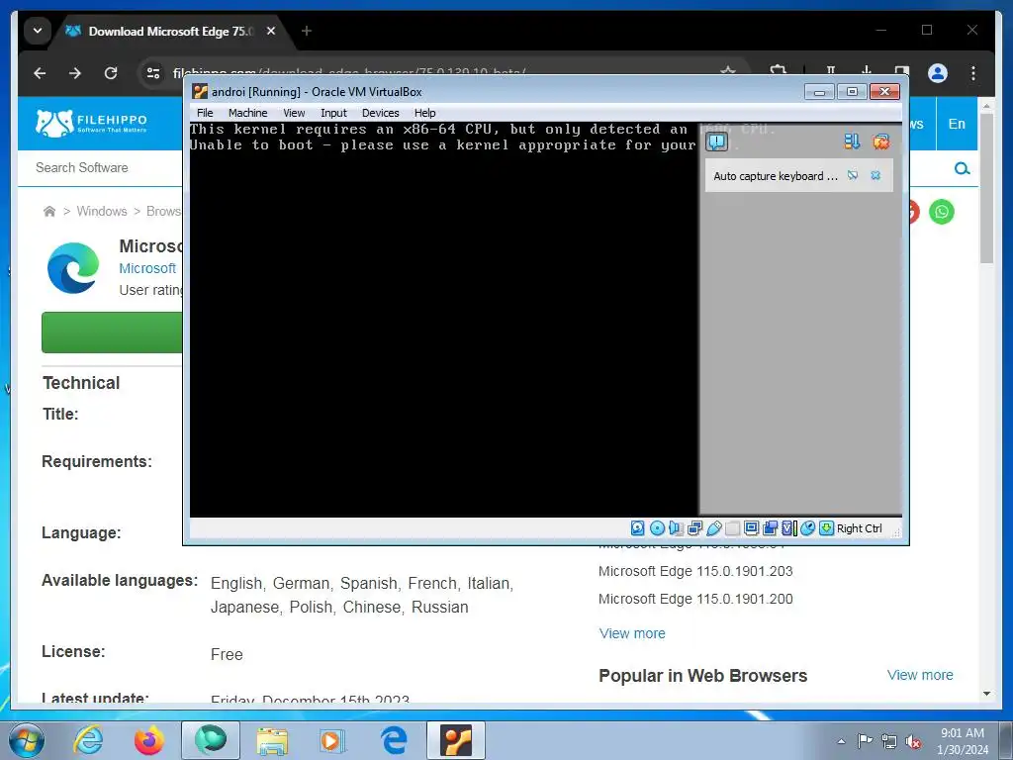
Task: Share via the WhatsApp icon
Action: [x=942, y=212]
